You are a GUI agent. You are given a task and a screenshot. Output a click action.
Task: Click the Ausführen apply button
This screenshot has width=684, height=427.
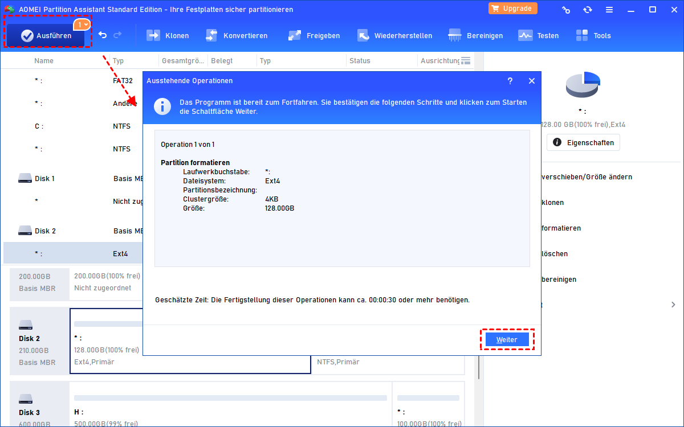pos(47,35)
